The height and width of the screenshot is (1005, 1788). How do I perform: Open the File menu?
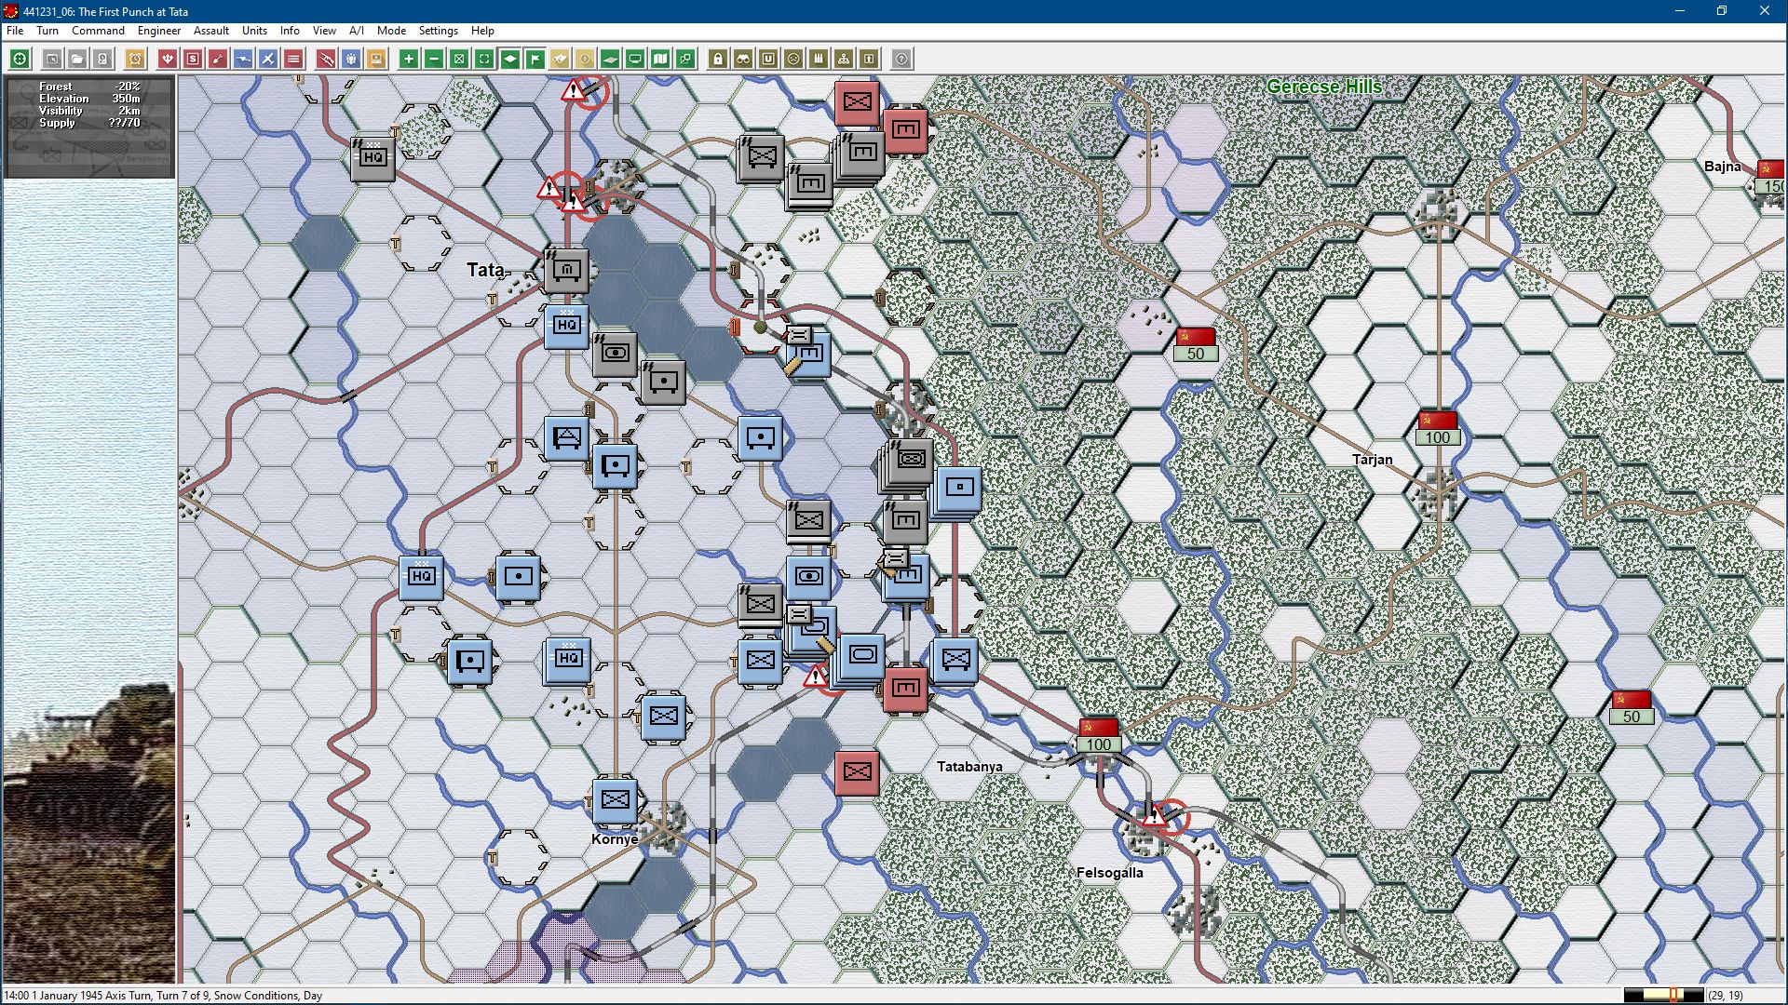tap(15, 31)
